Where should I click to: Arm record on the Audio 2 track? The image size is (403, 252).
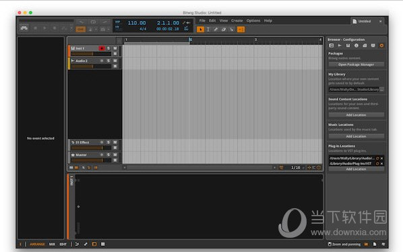102,61
